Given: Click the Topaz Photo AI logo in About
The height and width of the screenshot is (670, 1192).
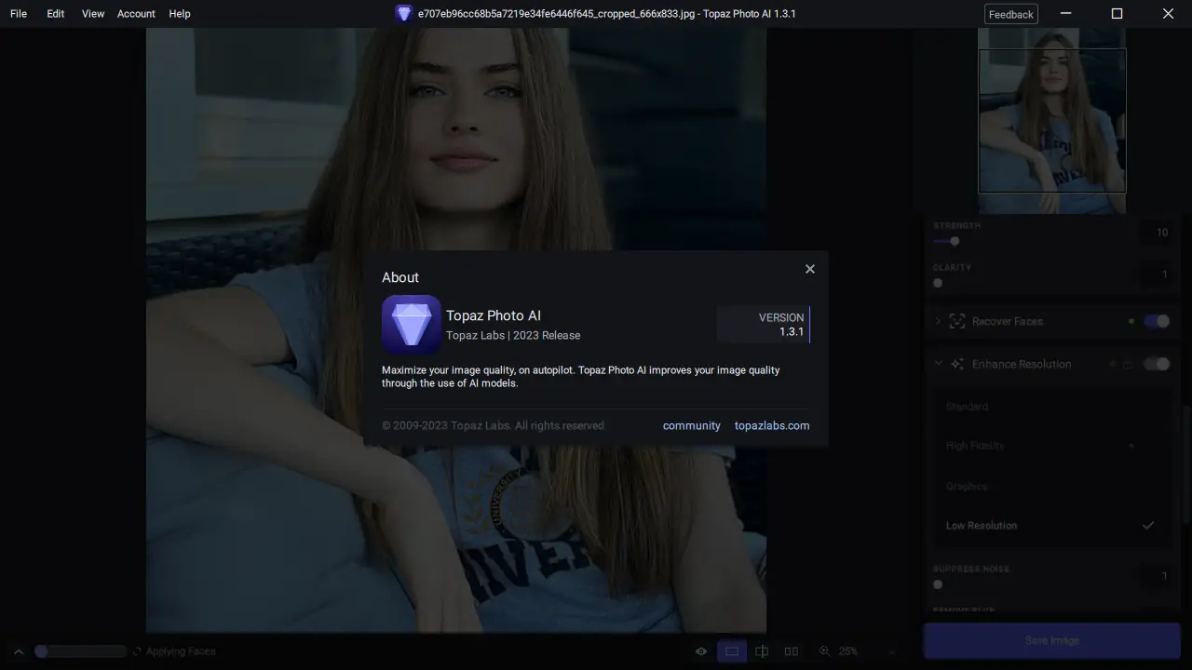Looking at the screenshot, I should (412, 325).
